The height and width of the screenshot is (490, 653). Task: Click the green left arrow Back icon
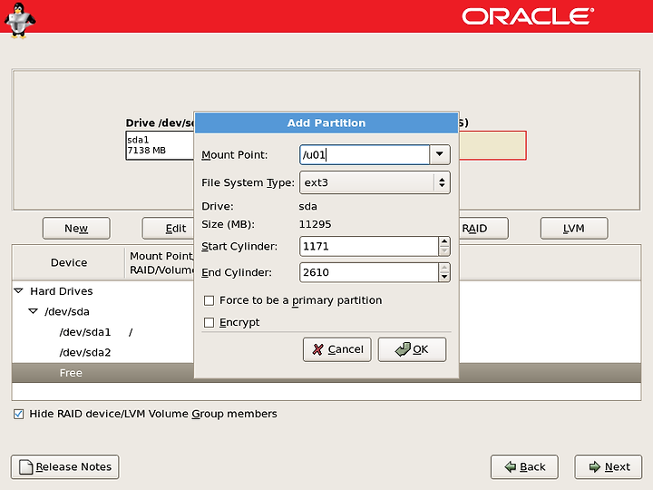pos(510,466)
